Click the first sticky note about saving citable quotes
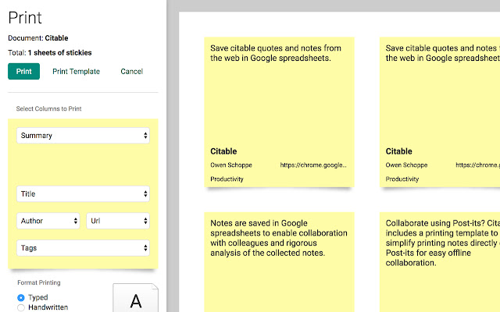The width and height of the screenshot is (500, 312). point(279,112)
